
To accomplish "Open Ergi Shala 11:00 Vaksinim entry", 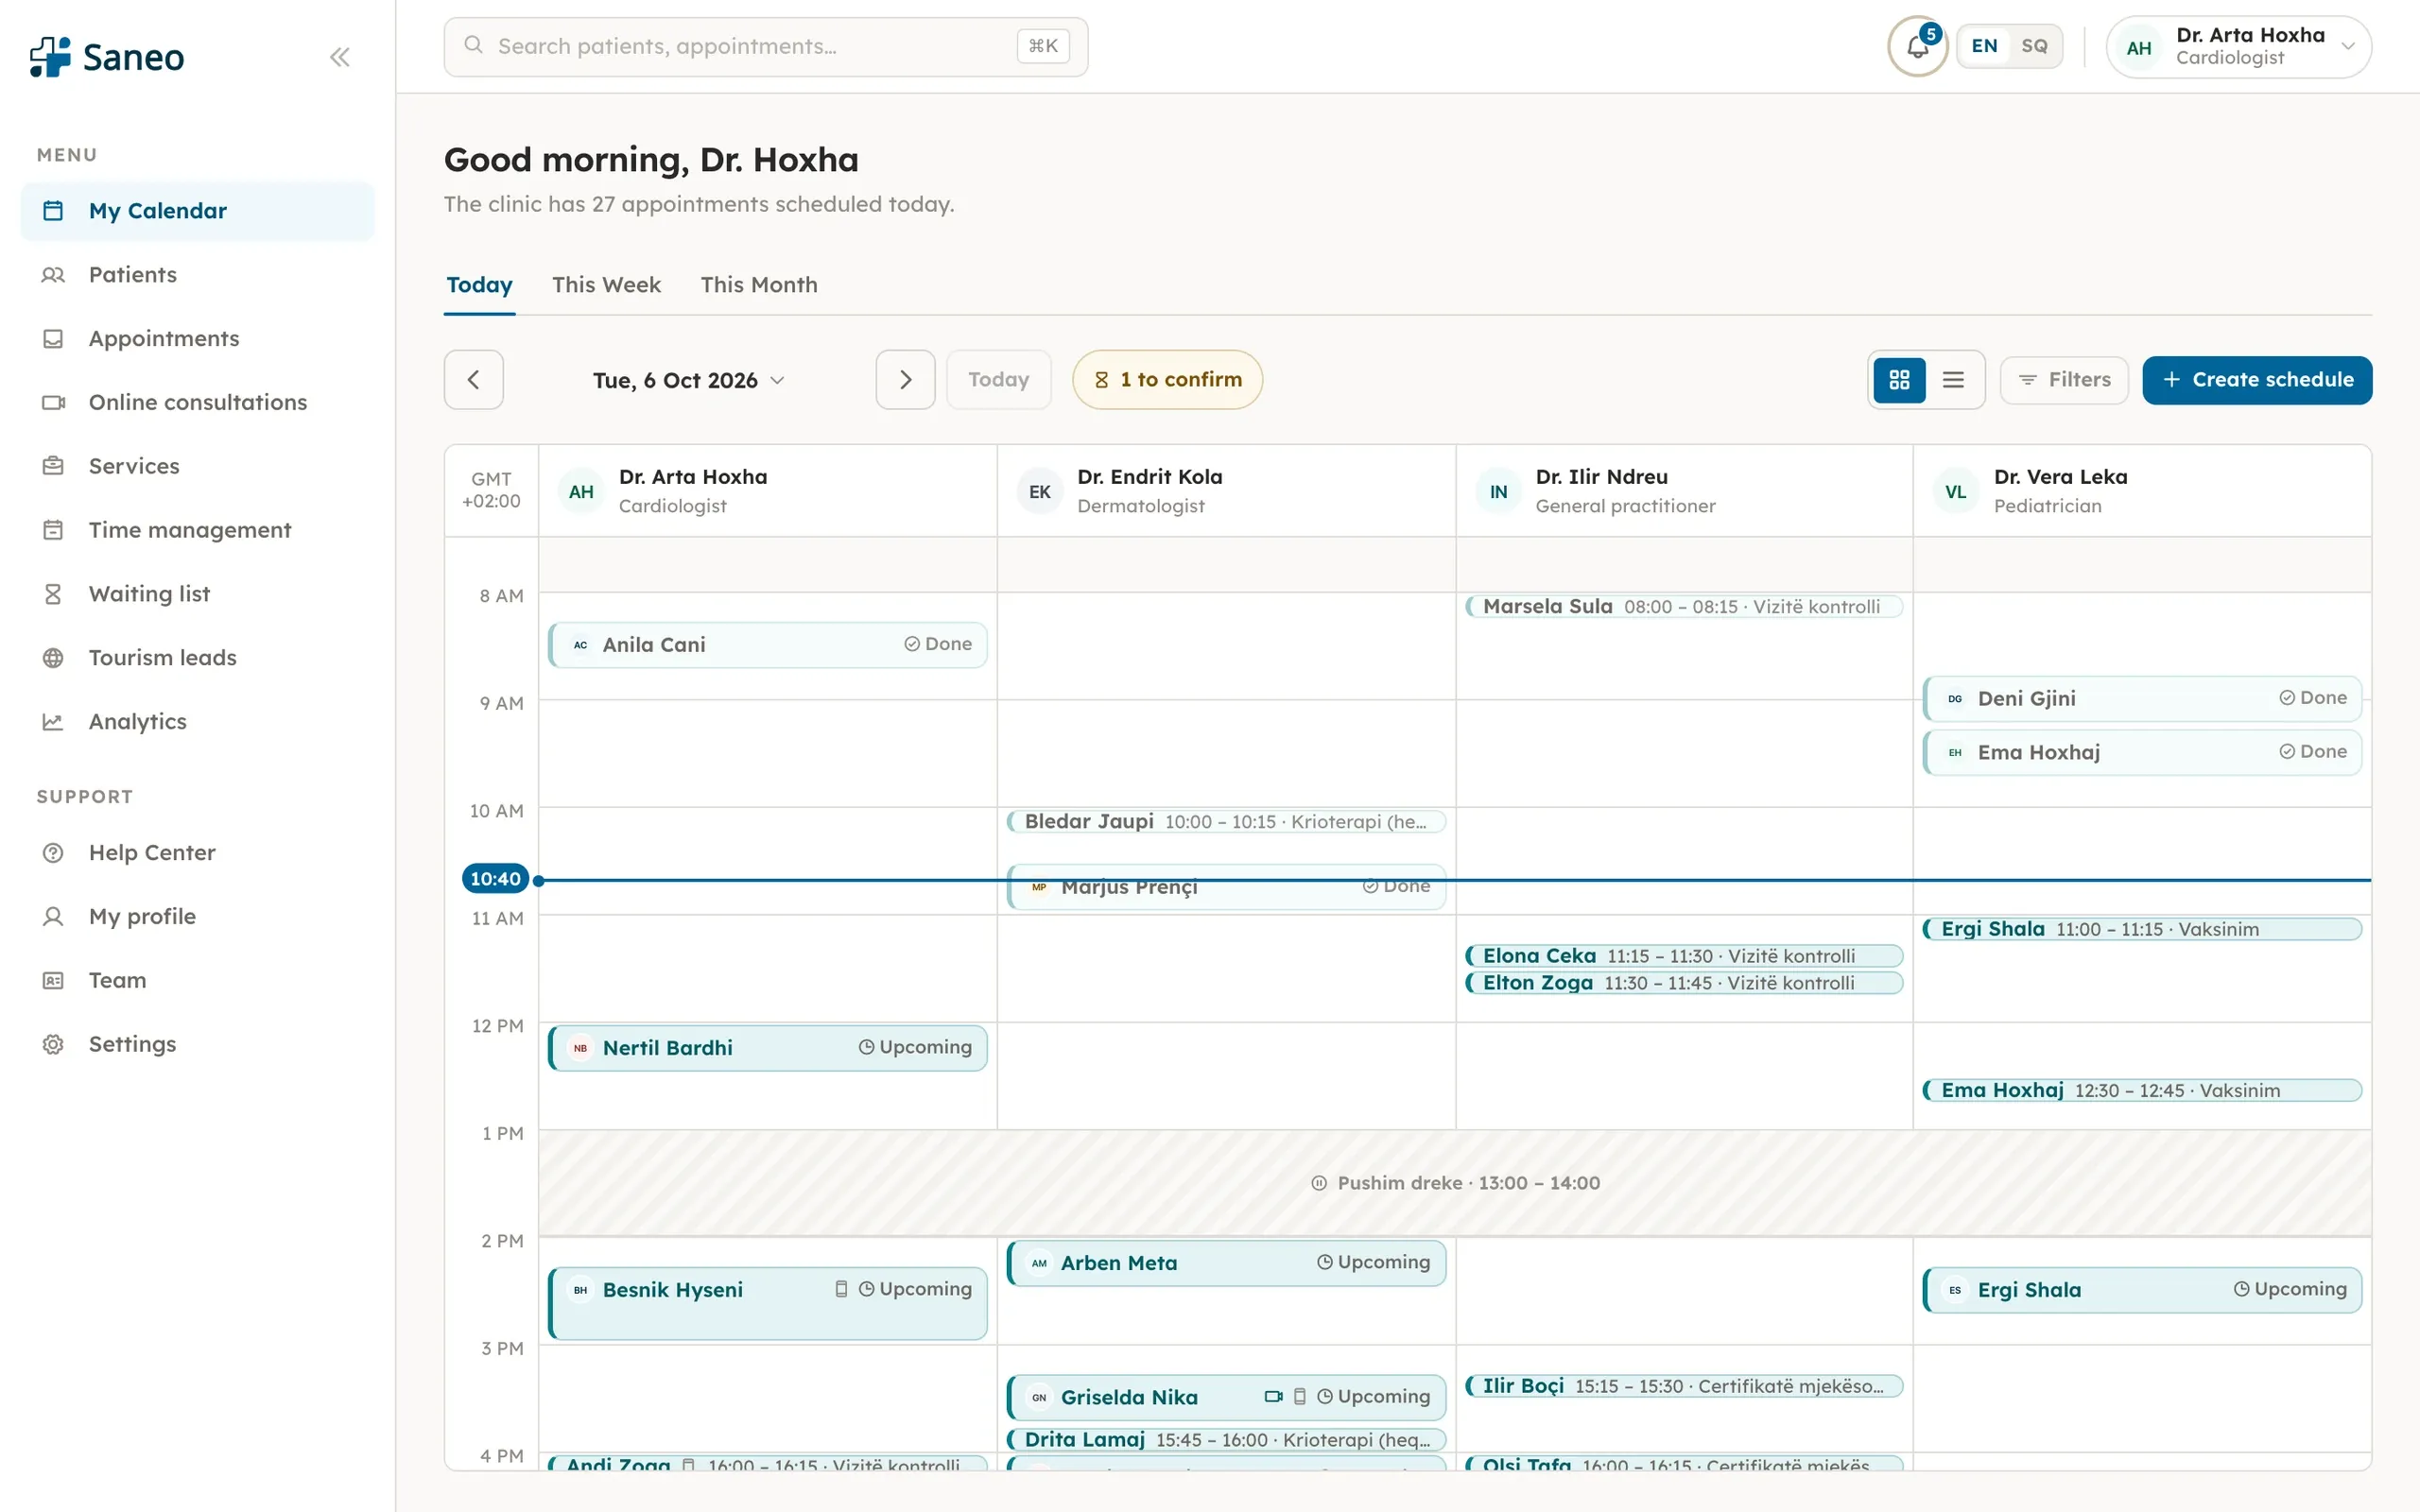I will [2142, 929].
